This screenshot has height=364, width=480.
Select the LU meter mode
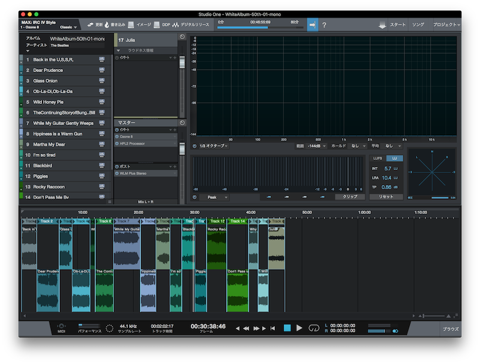[394, 159]
